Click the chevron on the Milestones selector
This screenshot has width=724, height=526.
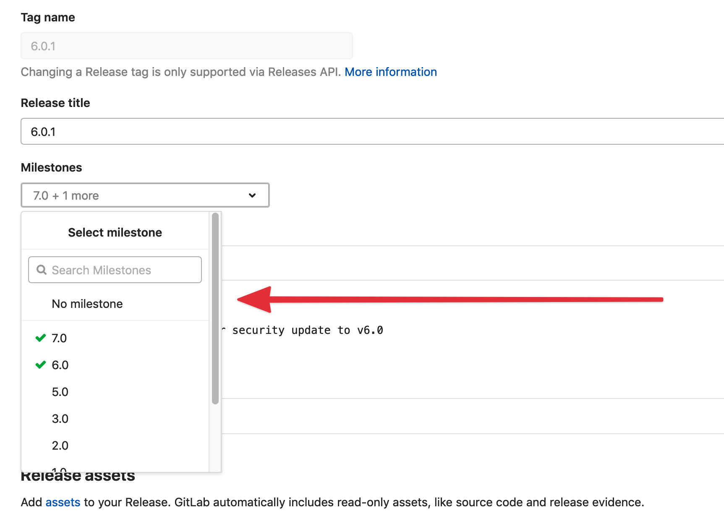click(x=252, y=195)
